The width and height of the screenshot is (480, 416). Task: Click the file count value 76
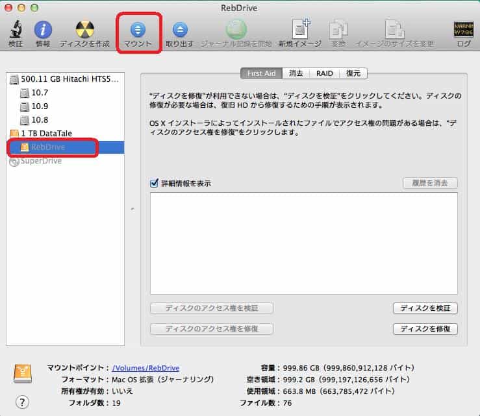click(x=287, y=403)
